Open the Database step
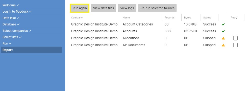The width and height of the screenshot is (250, 91). coord(11,24)
